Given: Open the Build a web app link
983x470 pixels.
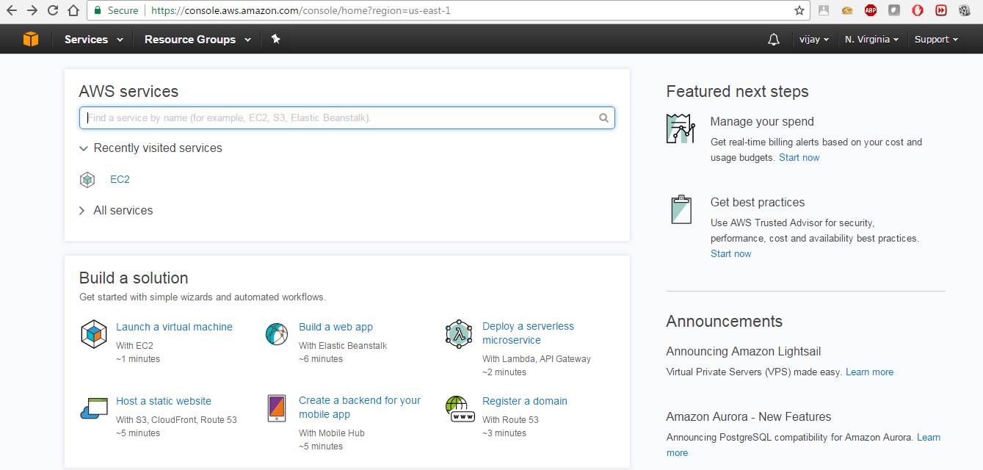Looking at the screenshot, I should click(x=335, y=327).
